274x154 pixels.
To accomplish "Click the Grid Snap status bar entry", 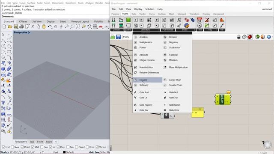I will (95, 152).
